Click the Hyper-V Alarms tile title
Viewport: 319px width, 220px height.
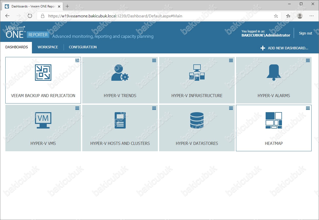point(274,96)
